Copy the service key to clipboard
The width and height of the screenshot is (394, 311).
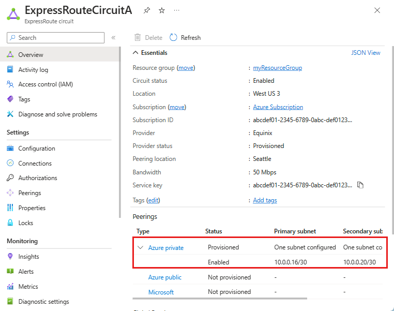click(x=360, y=185)
